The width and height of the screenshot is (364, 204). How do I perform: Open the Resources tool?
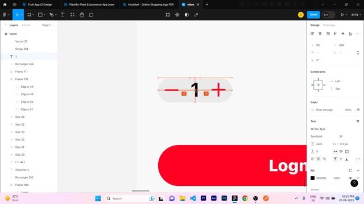coord(72,15)
